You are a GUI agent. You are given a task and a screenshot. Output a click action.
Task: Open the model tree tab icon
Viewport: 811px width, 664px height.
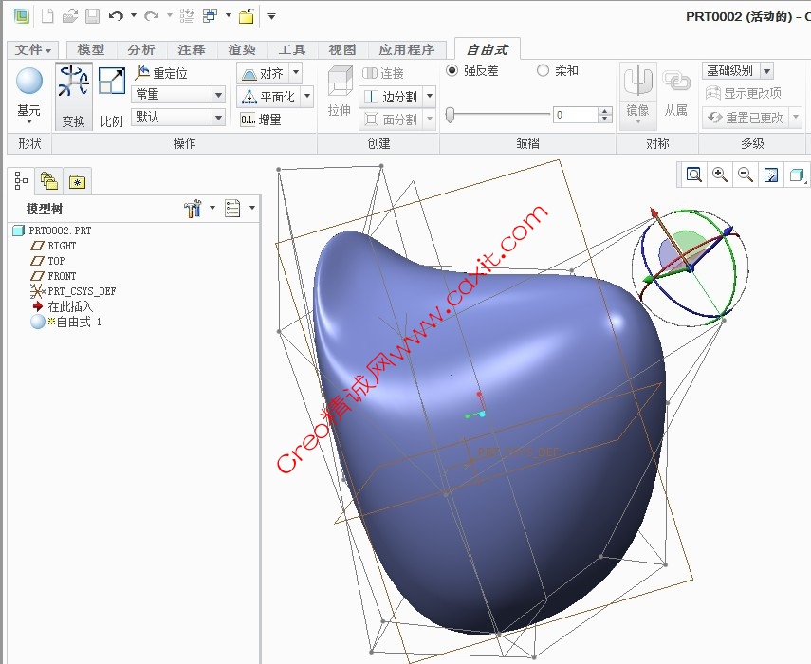tap(21, 181)
